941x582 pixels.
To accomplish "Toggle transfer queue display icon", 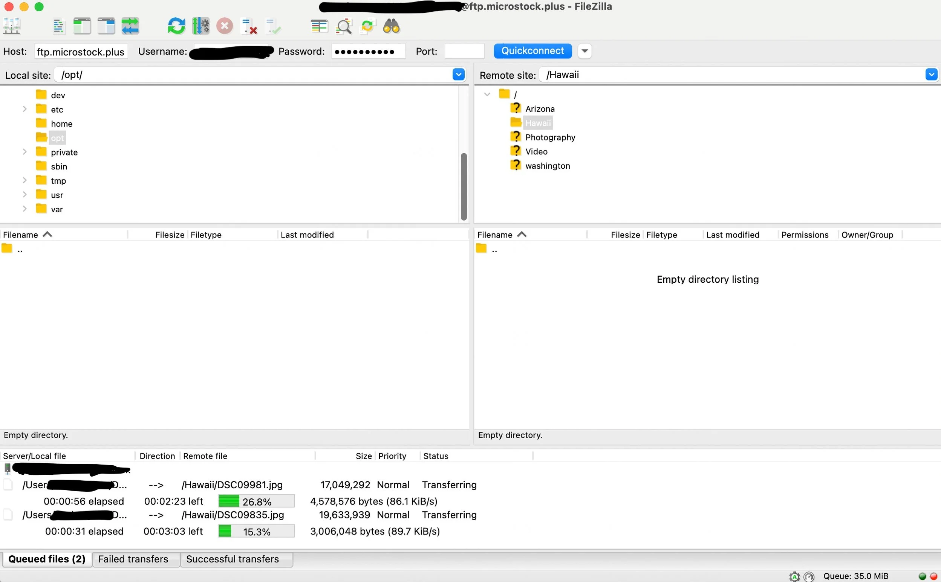I will (130, 26).
